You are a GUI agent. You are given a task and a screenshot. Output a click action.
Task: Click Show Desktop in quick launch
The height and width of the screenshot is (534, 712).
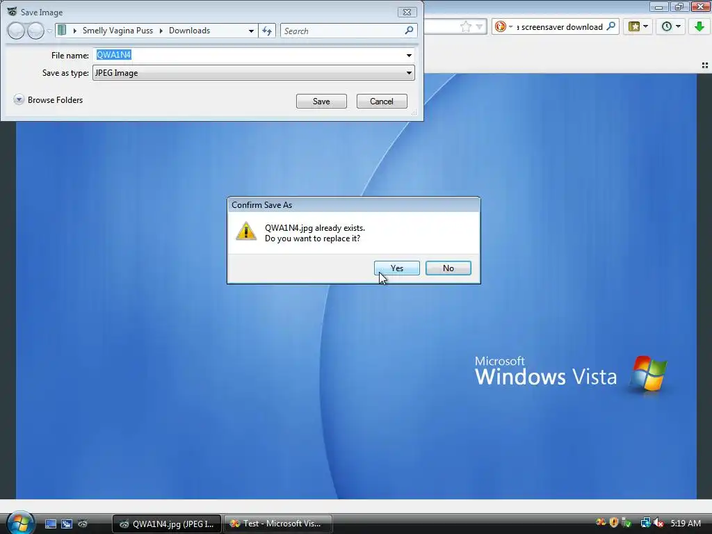50,524
